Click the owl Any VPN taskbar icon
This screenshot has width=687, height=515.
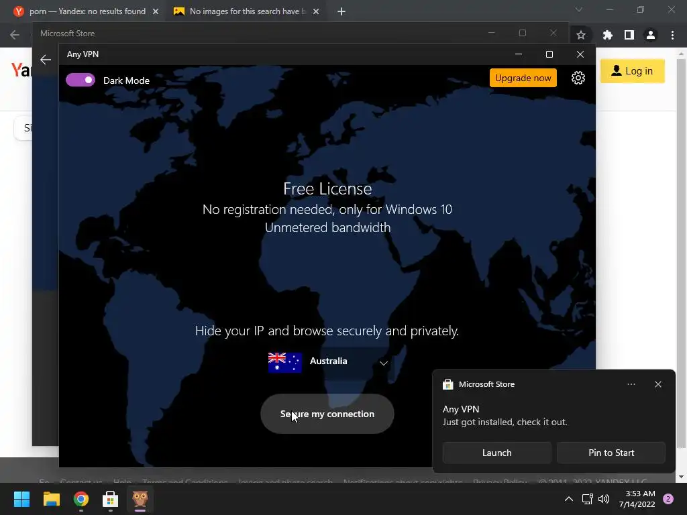(x=140, y=499)
